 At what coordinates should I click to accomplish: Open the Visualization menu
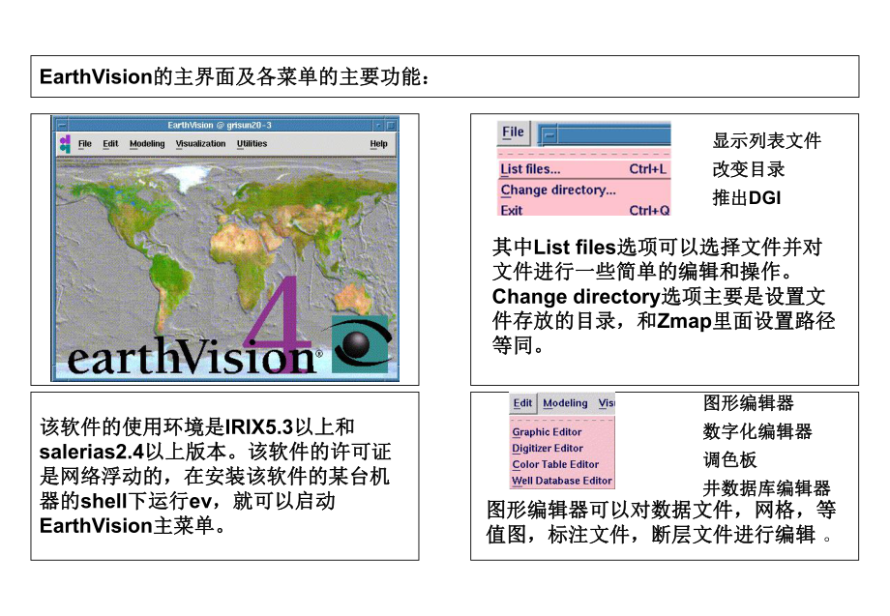click(200, 143)
